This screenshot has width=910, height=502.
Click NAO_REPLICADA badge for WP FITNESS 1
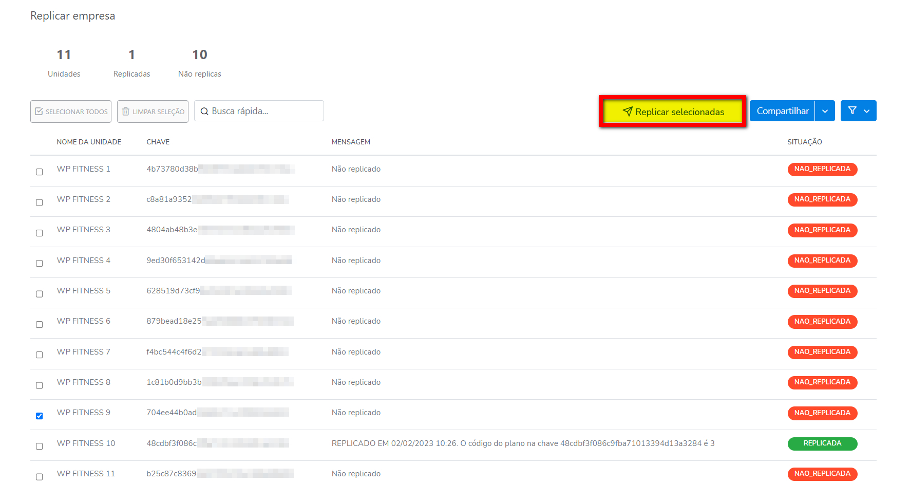pyautogui.click(x=822, y=169)
